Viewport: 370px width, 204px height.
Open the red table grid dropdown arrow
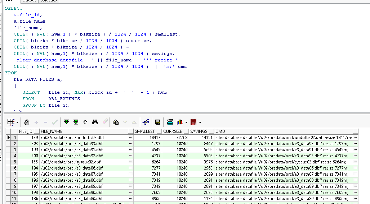(x=200, y=122)
